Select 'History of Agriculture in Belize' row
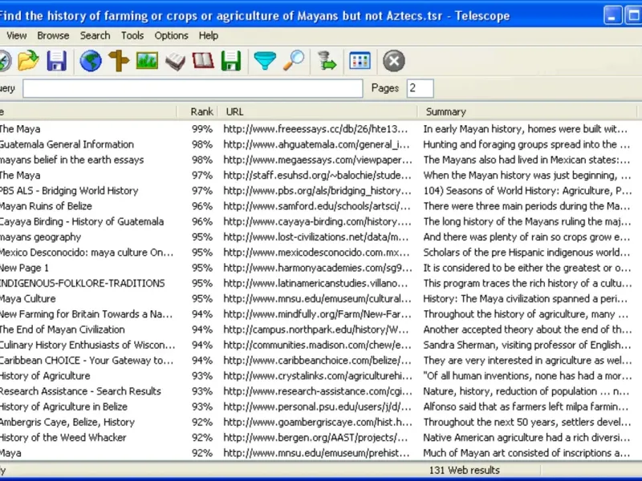The image size is (642, 481). tap(321, 406)
